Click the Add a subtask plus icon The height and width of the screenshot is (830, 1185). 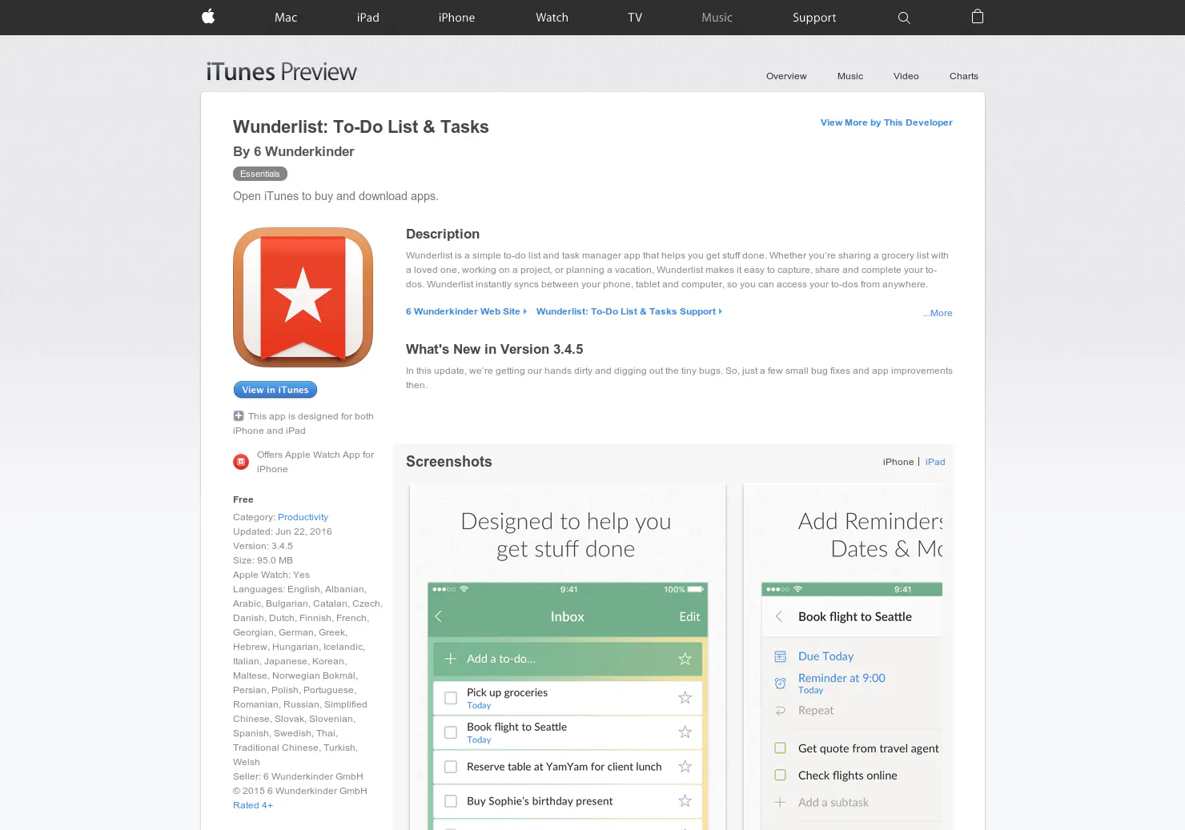[x=780, y=802]
